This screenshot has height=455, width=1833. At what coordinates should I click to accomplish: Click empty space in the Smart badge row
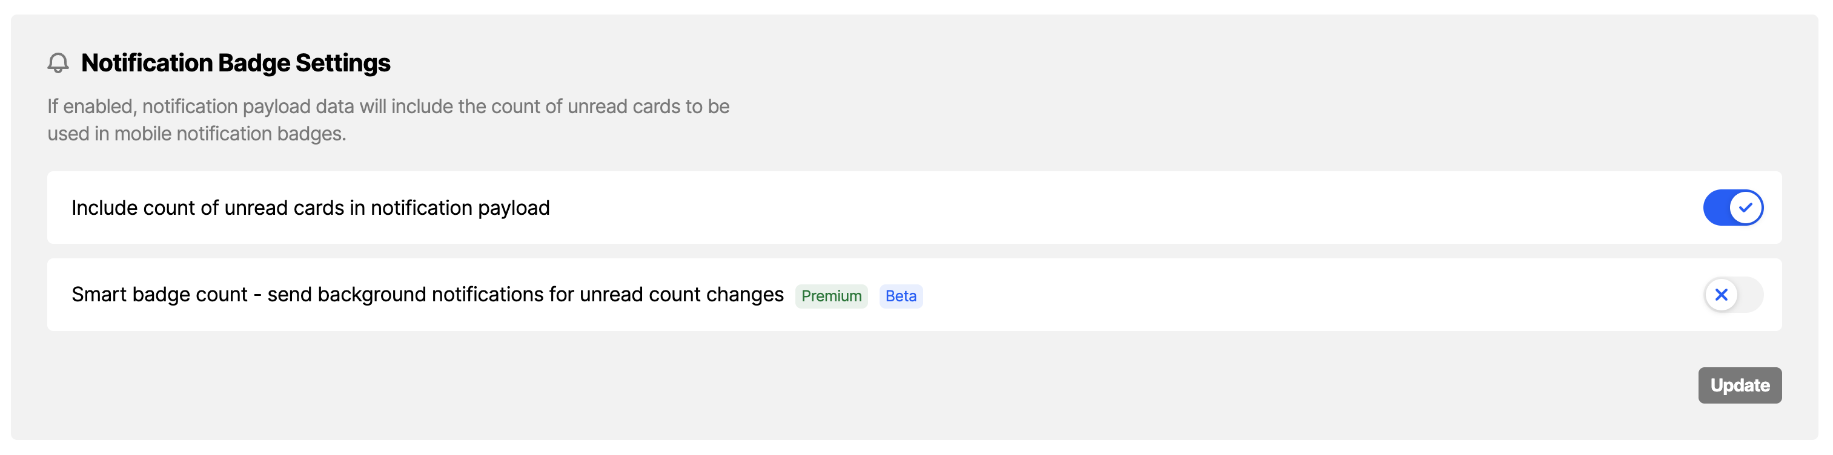1281,294
